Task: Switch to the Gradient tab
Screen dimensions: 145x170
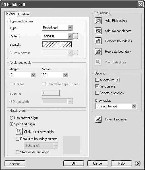Action: coord(24,14)
